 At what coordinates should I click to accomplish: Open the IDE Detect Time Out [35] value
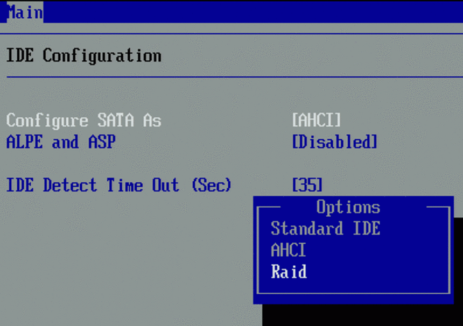coord(307,186)
